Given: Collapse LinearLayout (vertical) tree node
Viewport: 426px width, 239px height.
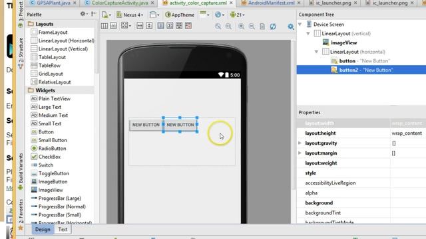Looking at the screenshot, I should tap(308, 34).
